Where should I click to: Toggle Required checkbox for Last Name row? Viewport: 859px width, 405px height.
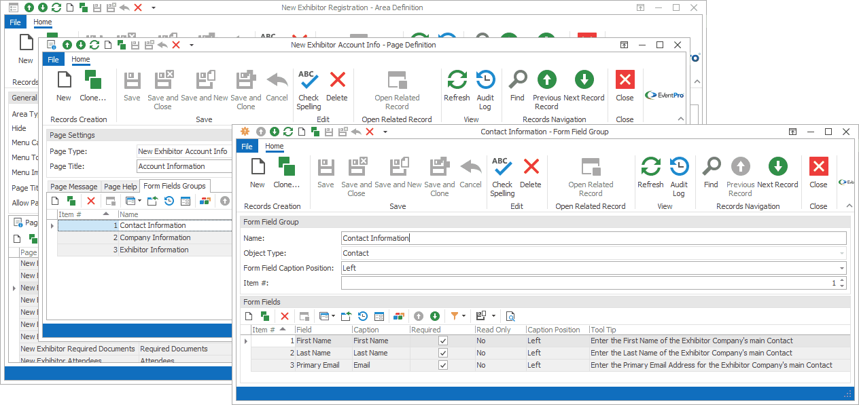pos(443,353)
